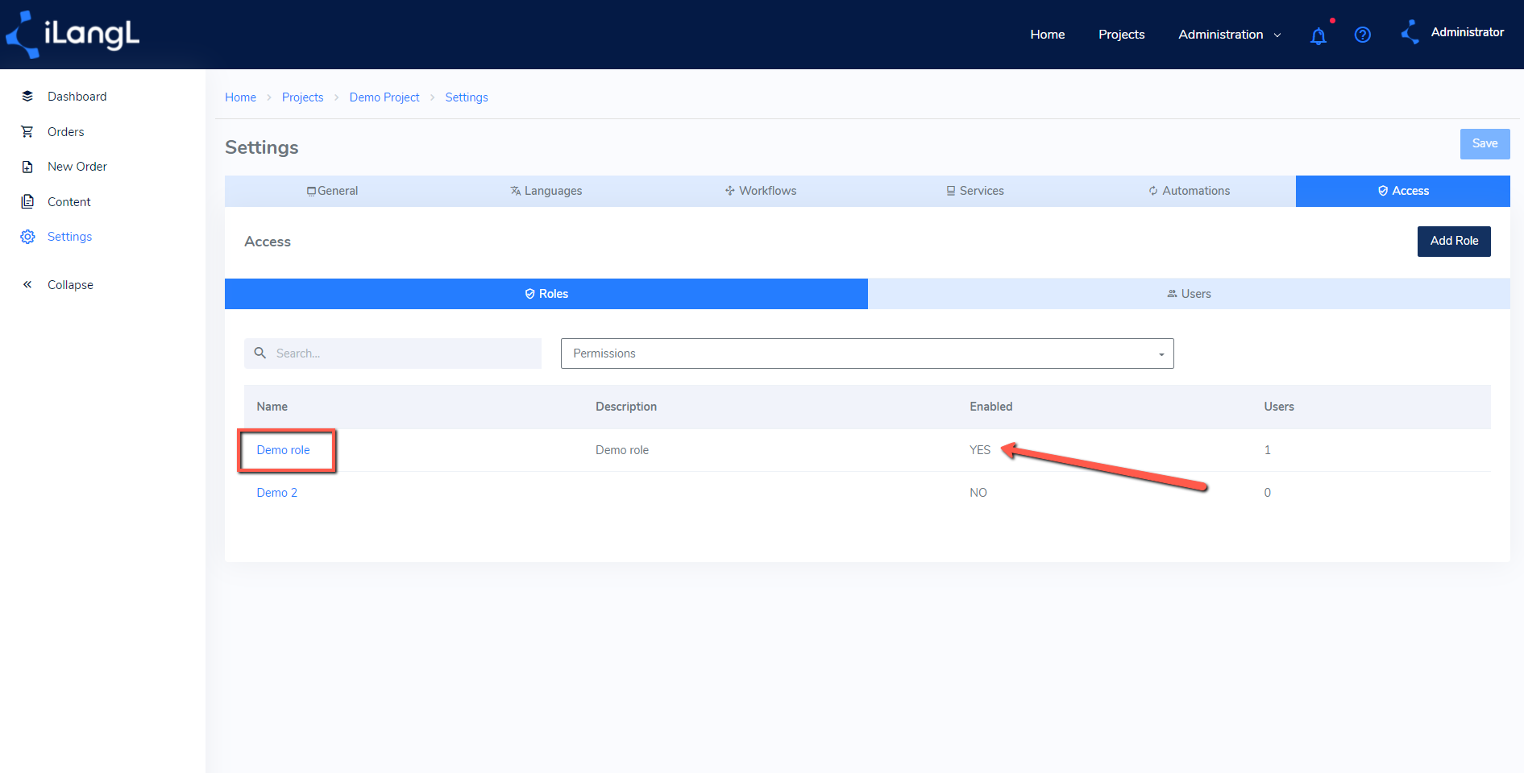Click Home in the breadcrumb
Viewport: 1524px width, 773px height.
240,97
